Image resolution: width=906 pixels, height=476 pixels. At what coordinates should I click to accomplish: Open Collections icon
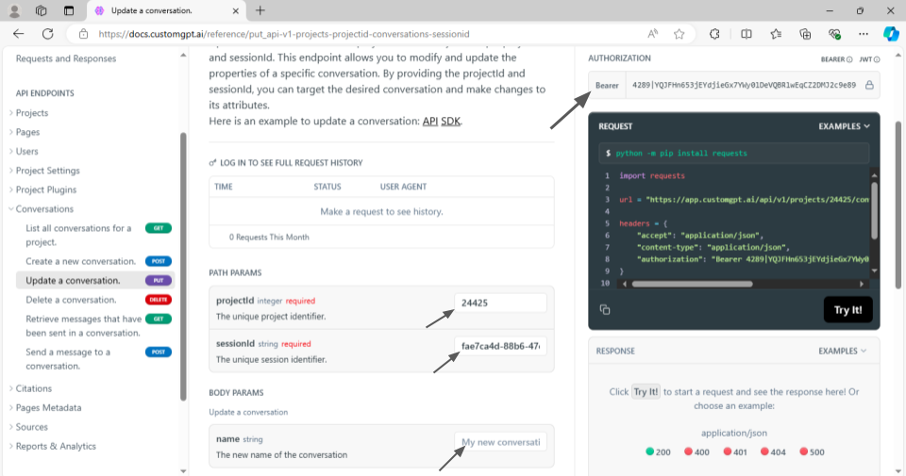(x=805, y=34)
